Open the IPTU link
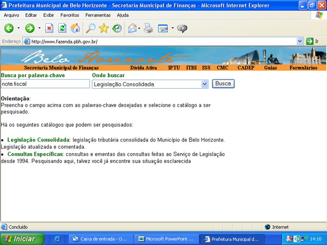This screenshot has width=327, height=245. pos(174,68)
